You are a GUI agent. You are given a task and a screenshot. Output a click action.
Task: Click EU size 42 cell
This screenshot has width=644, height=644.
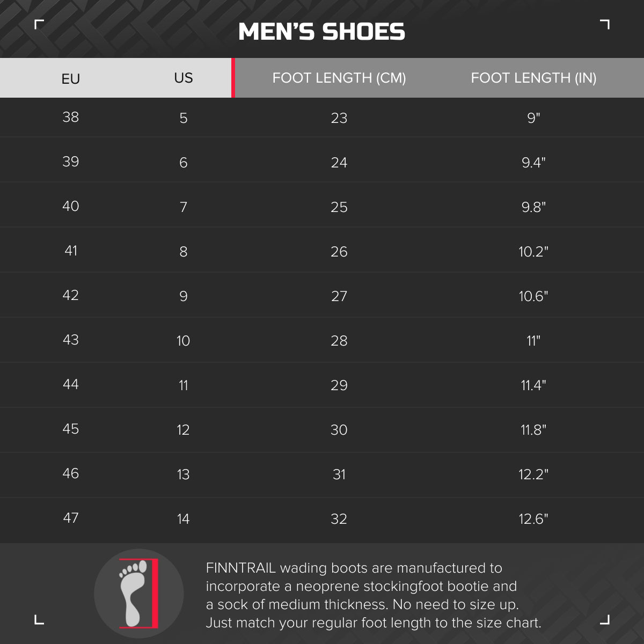tap(71, 295)
